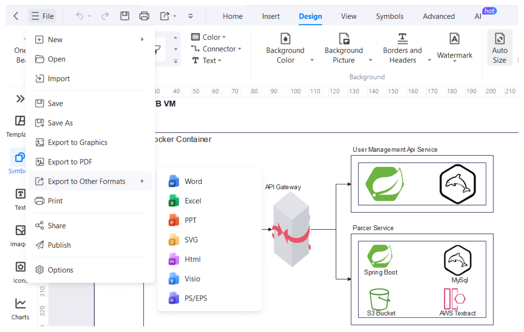Switch to the Home tab
The width and height of the screenshot is (524, 332).
[x=232, y=16]
